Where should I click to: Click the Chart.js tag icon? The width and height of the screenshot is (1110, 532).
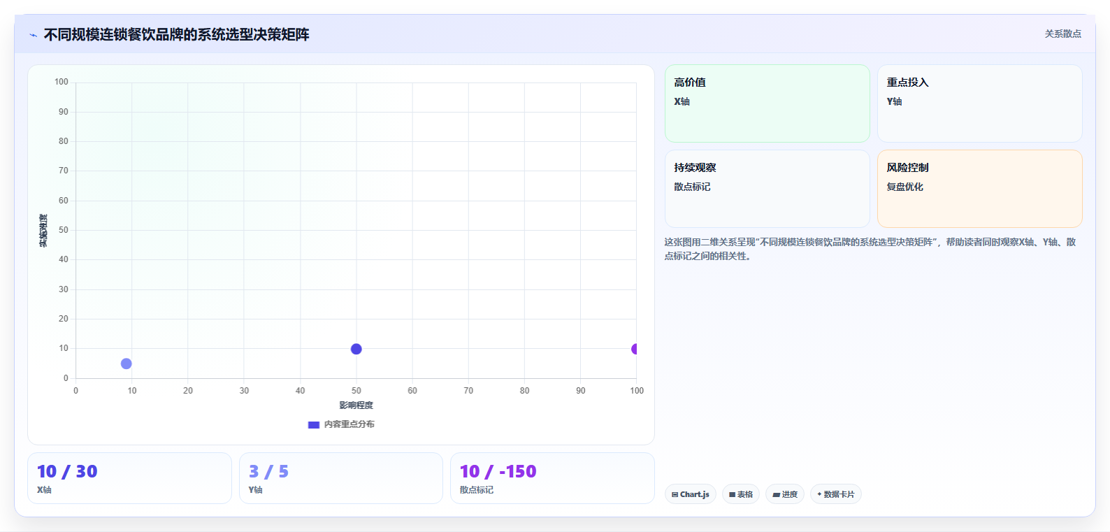point(675,494)
